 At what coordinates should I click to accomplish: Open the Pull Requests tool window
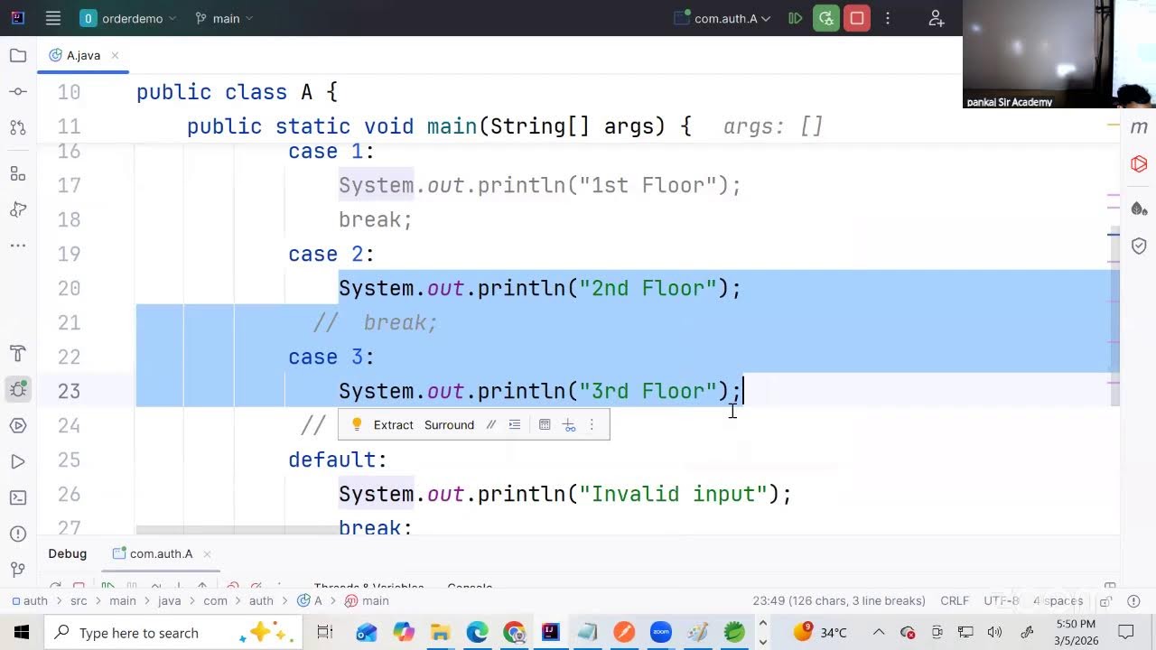pyautogui.click(x=18, y=126)
